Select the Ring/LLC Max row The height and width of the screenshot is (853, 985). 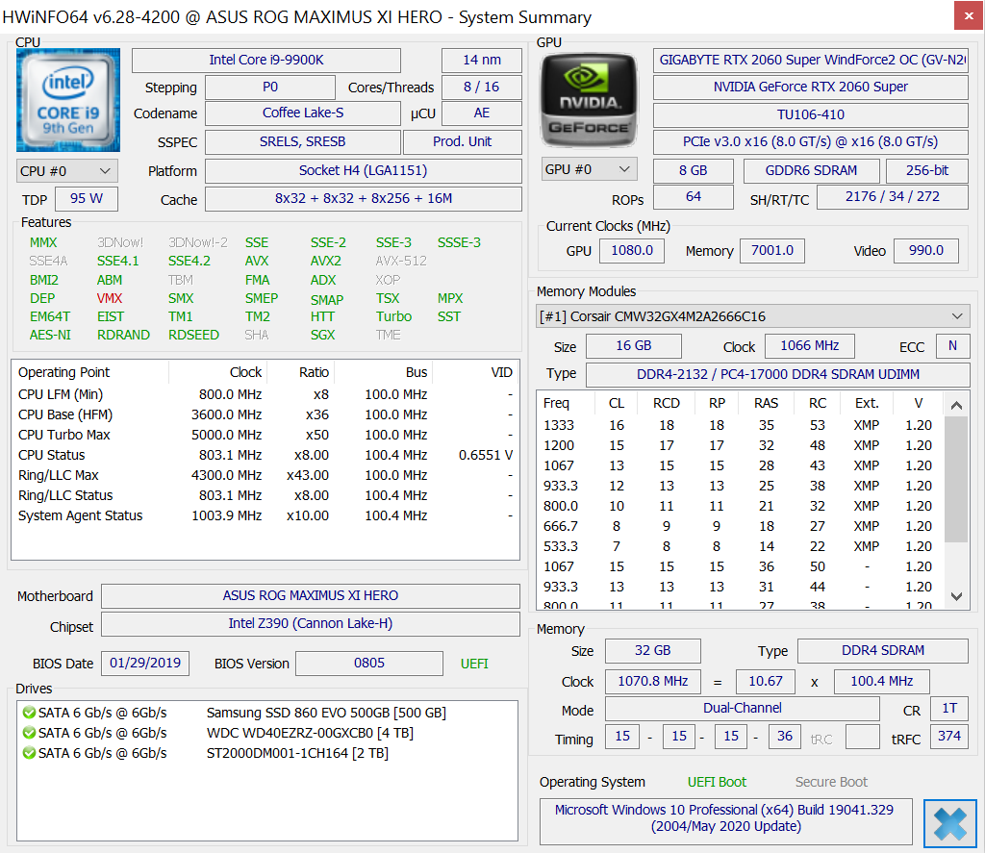pyautogui.click(x=265, y=475)
